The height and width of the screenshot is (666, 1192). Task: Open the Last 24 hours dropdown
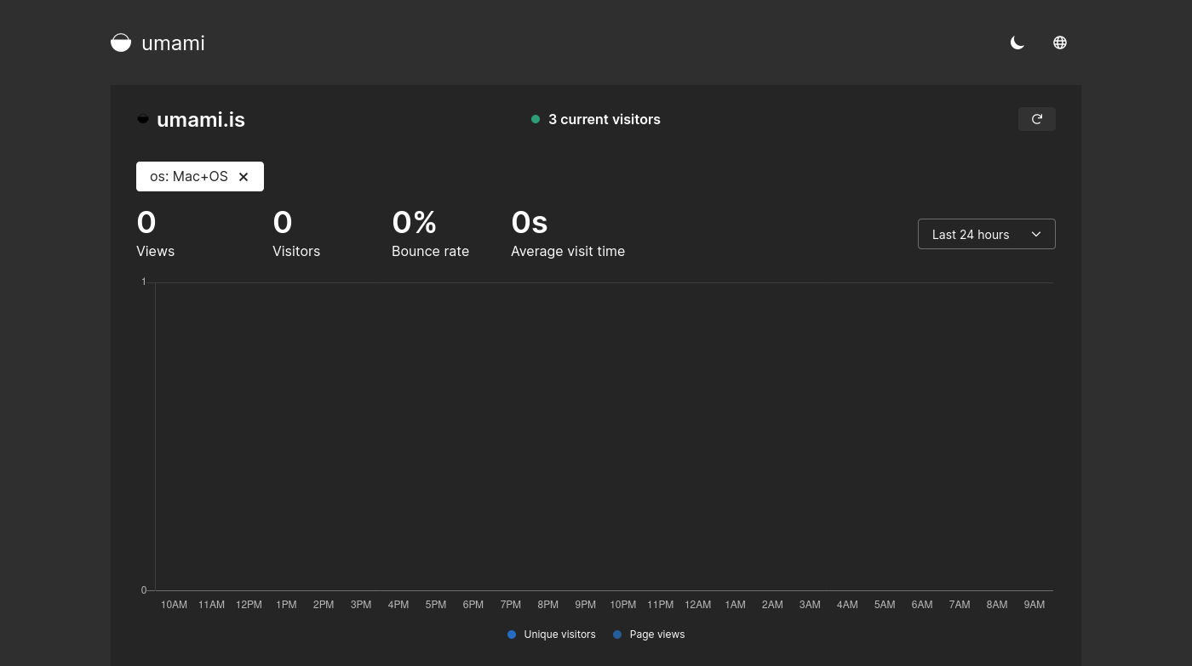986,234
